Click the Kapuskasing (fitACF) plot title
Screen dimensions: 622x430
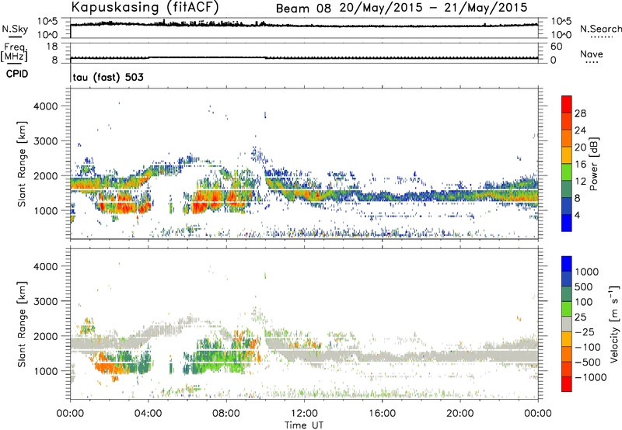[145, 7]
